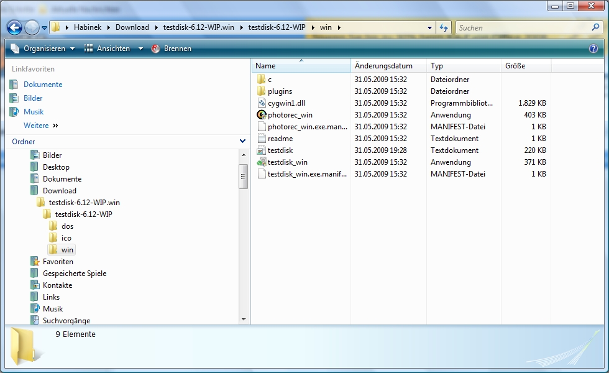The image size is (609, 373).
Task: Select Gespeicherte Spiele in folder tree
Action: click(75, 273)
